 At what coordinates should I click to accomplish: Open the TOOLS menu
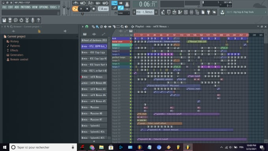coord(53,7)
